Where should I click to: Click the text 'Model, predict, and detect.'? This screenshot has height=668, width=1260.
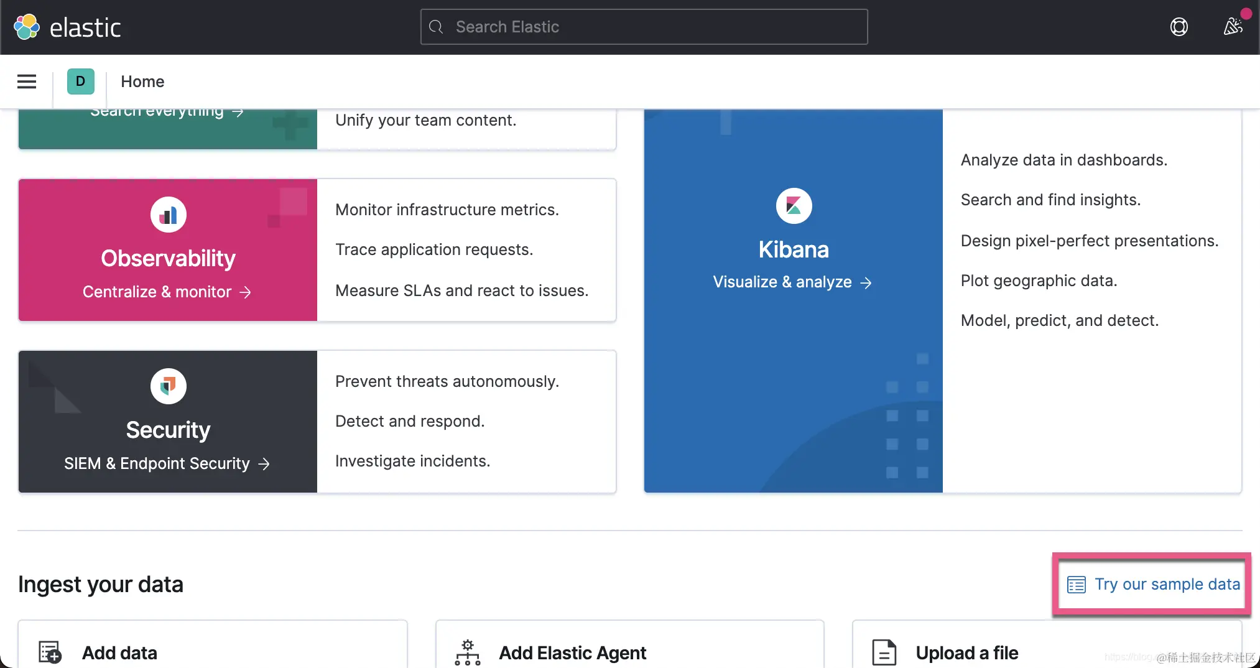click(1060, 320)
